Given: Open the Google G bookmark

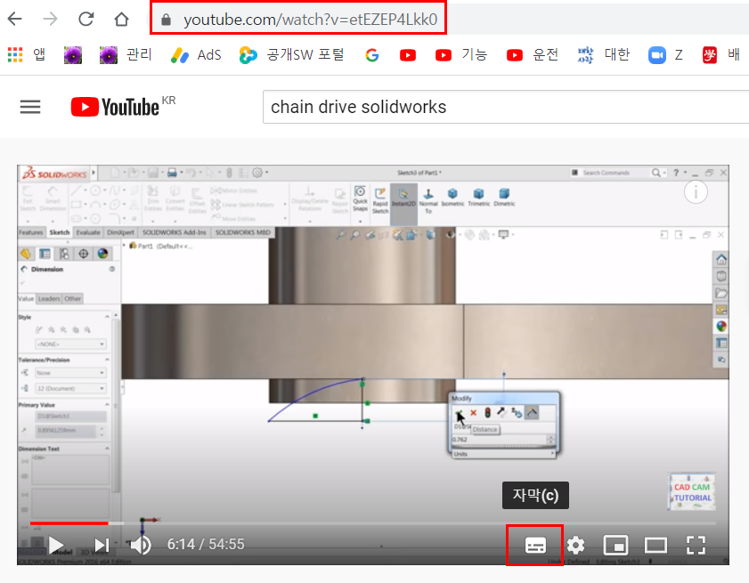Looking at the screenshot, I should click(372, 55).
